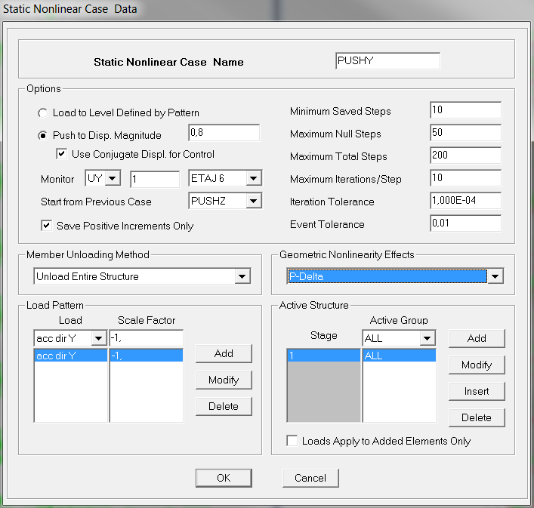The image size is (534, 508).
Task: Open the Load pattern acc dir Y dropdown
Action: 99,338
